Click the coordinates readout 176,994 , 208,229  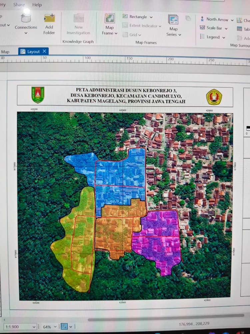point(194,324)
